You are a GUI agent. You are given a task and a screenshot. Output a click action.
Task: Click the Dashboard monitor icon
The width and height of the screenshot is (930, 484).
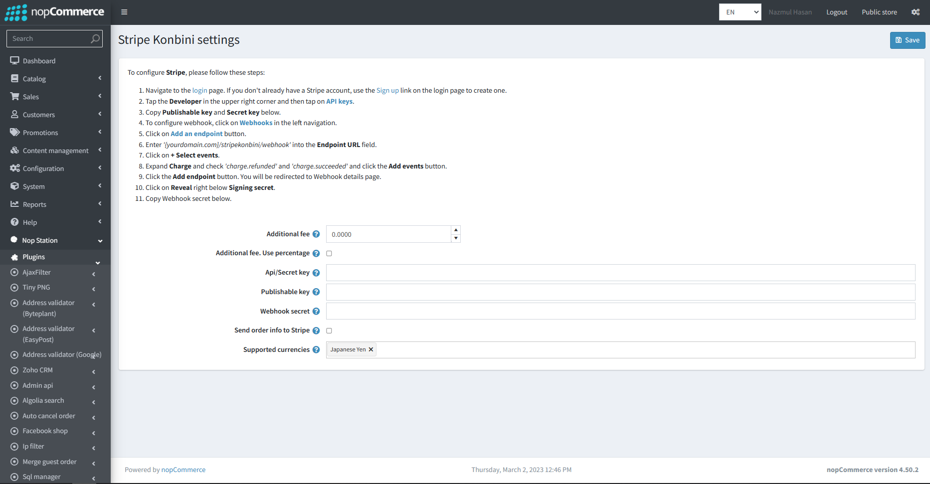pos(14,61)
